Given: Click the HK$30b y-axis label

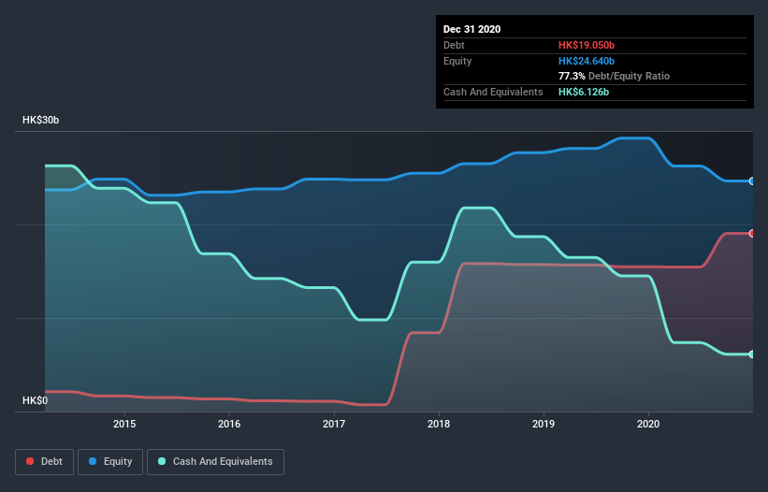Looking at the screenshot, I should (x=40, y=120).
